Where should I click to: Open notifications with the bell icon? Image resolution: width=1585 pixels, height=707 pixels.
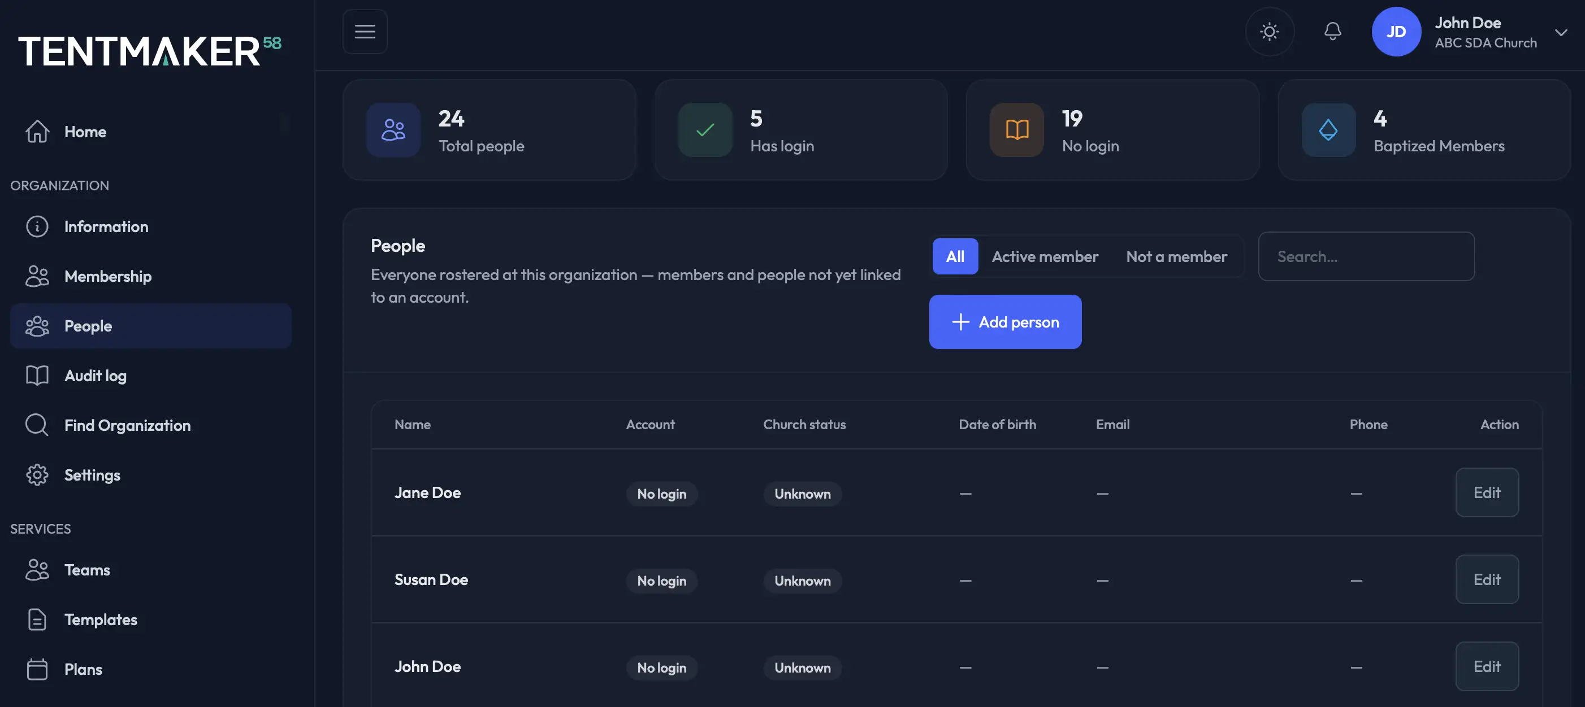click(x=1333, y=32)
